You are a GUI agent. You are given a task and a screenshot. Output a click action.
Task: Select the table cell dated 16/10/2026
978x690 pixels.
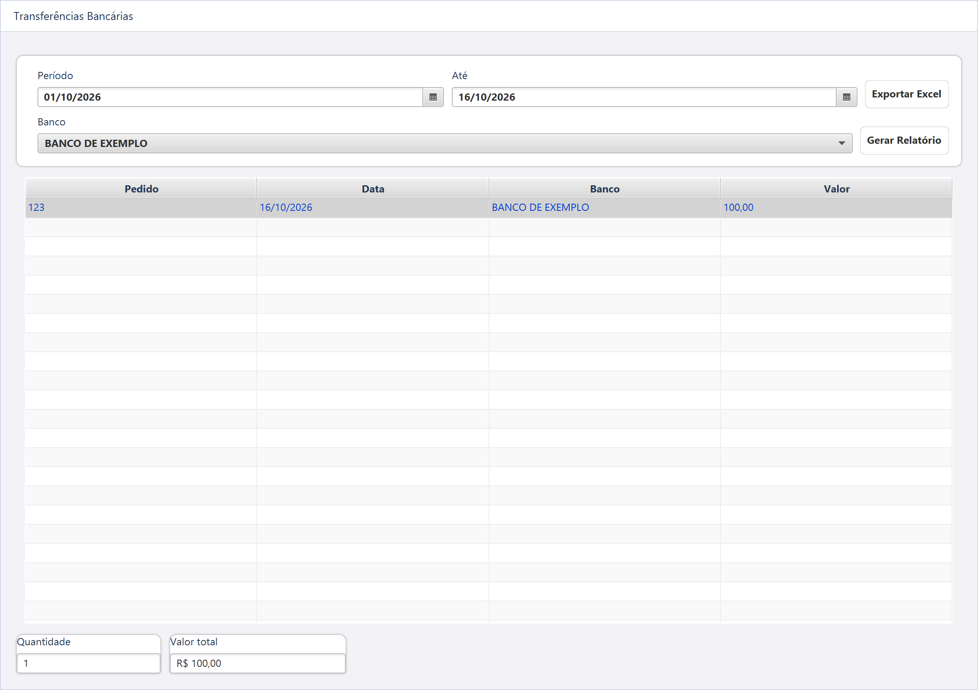click(373, 208)
